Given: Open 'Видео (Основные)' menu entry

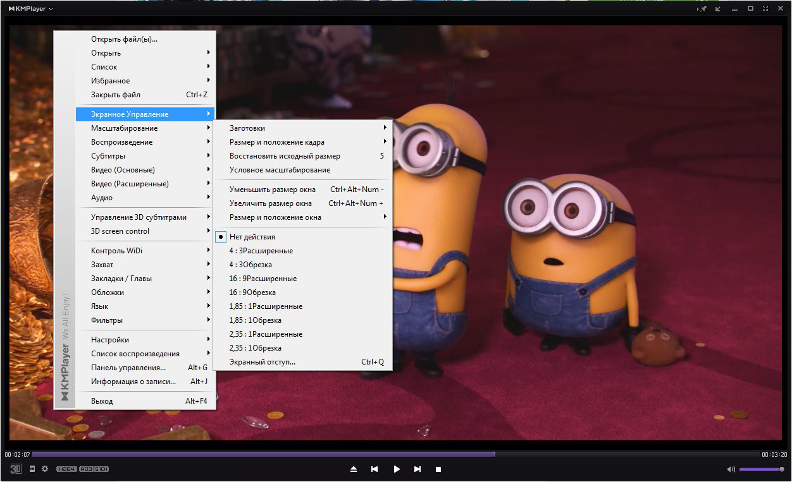Looking at the screenshot, I should pos(145,170).
